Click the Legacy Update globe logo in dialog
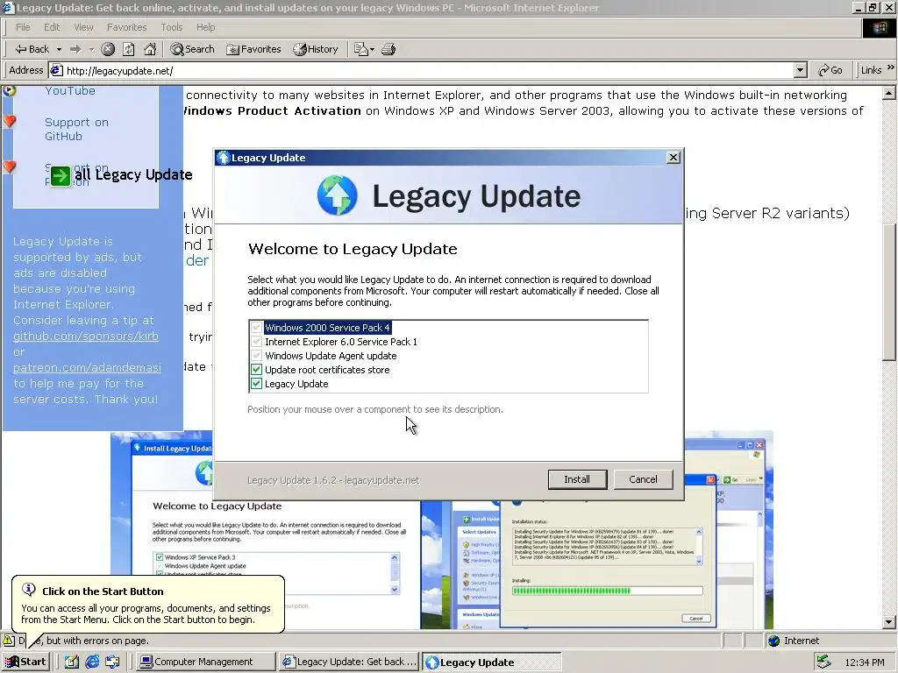Viewport: 898px width, 673px height. click(x=338, y=195)
